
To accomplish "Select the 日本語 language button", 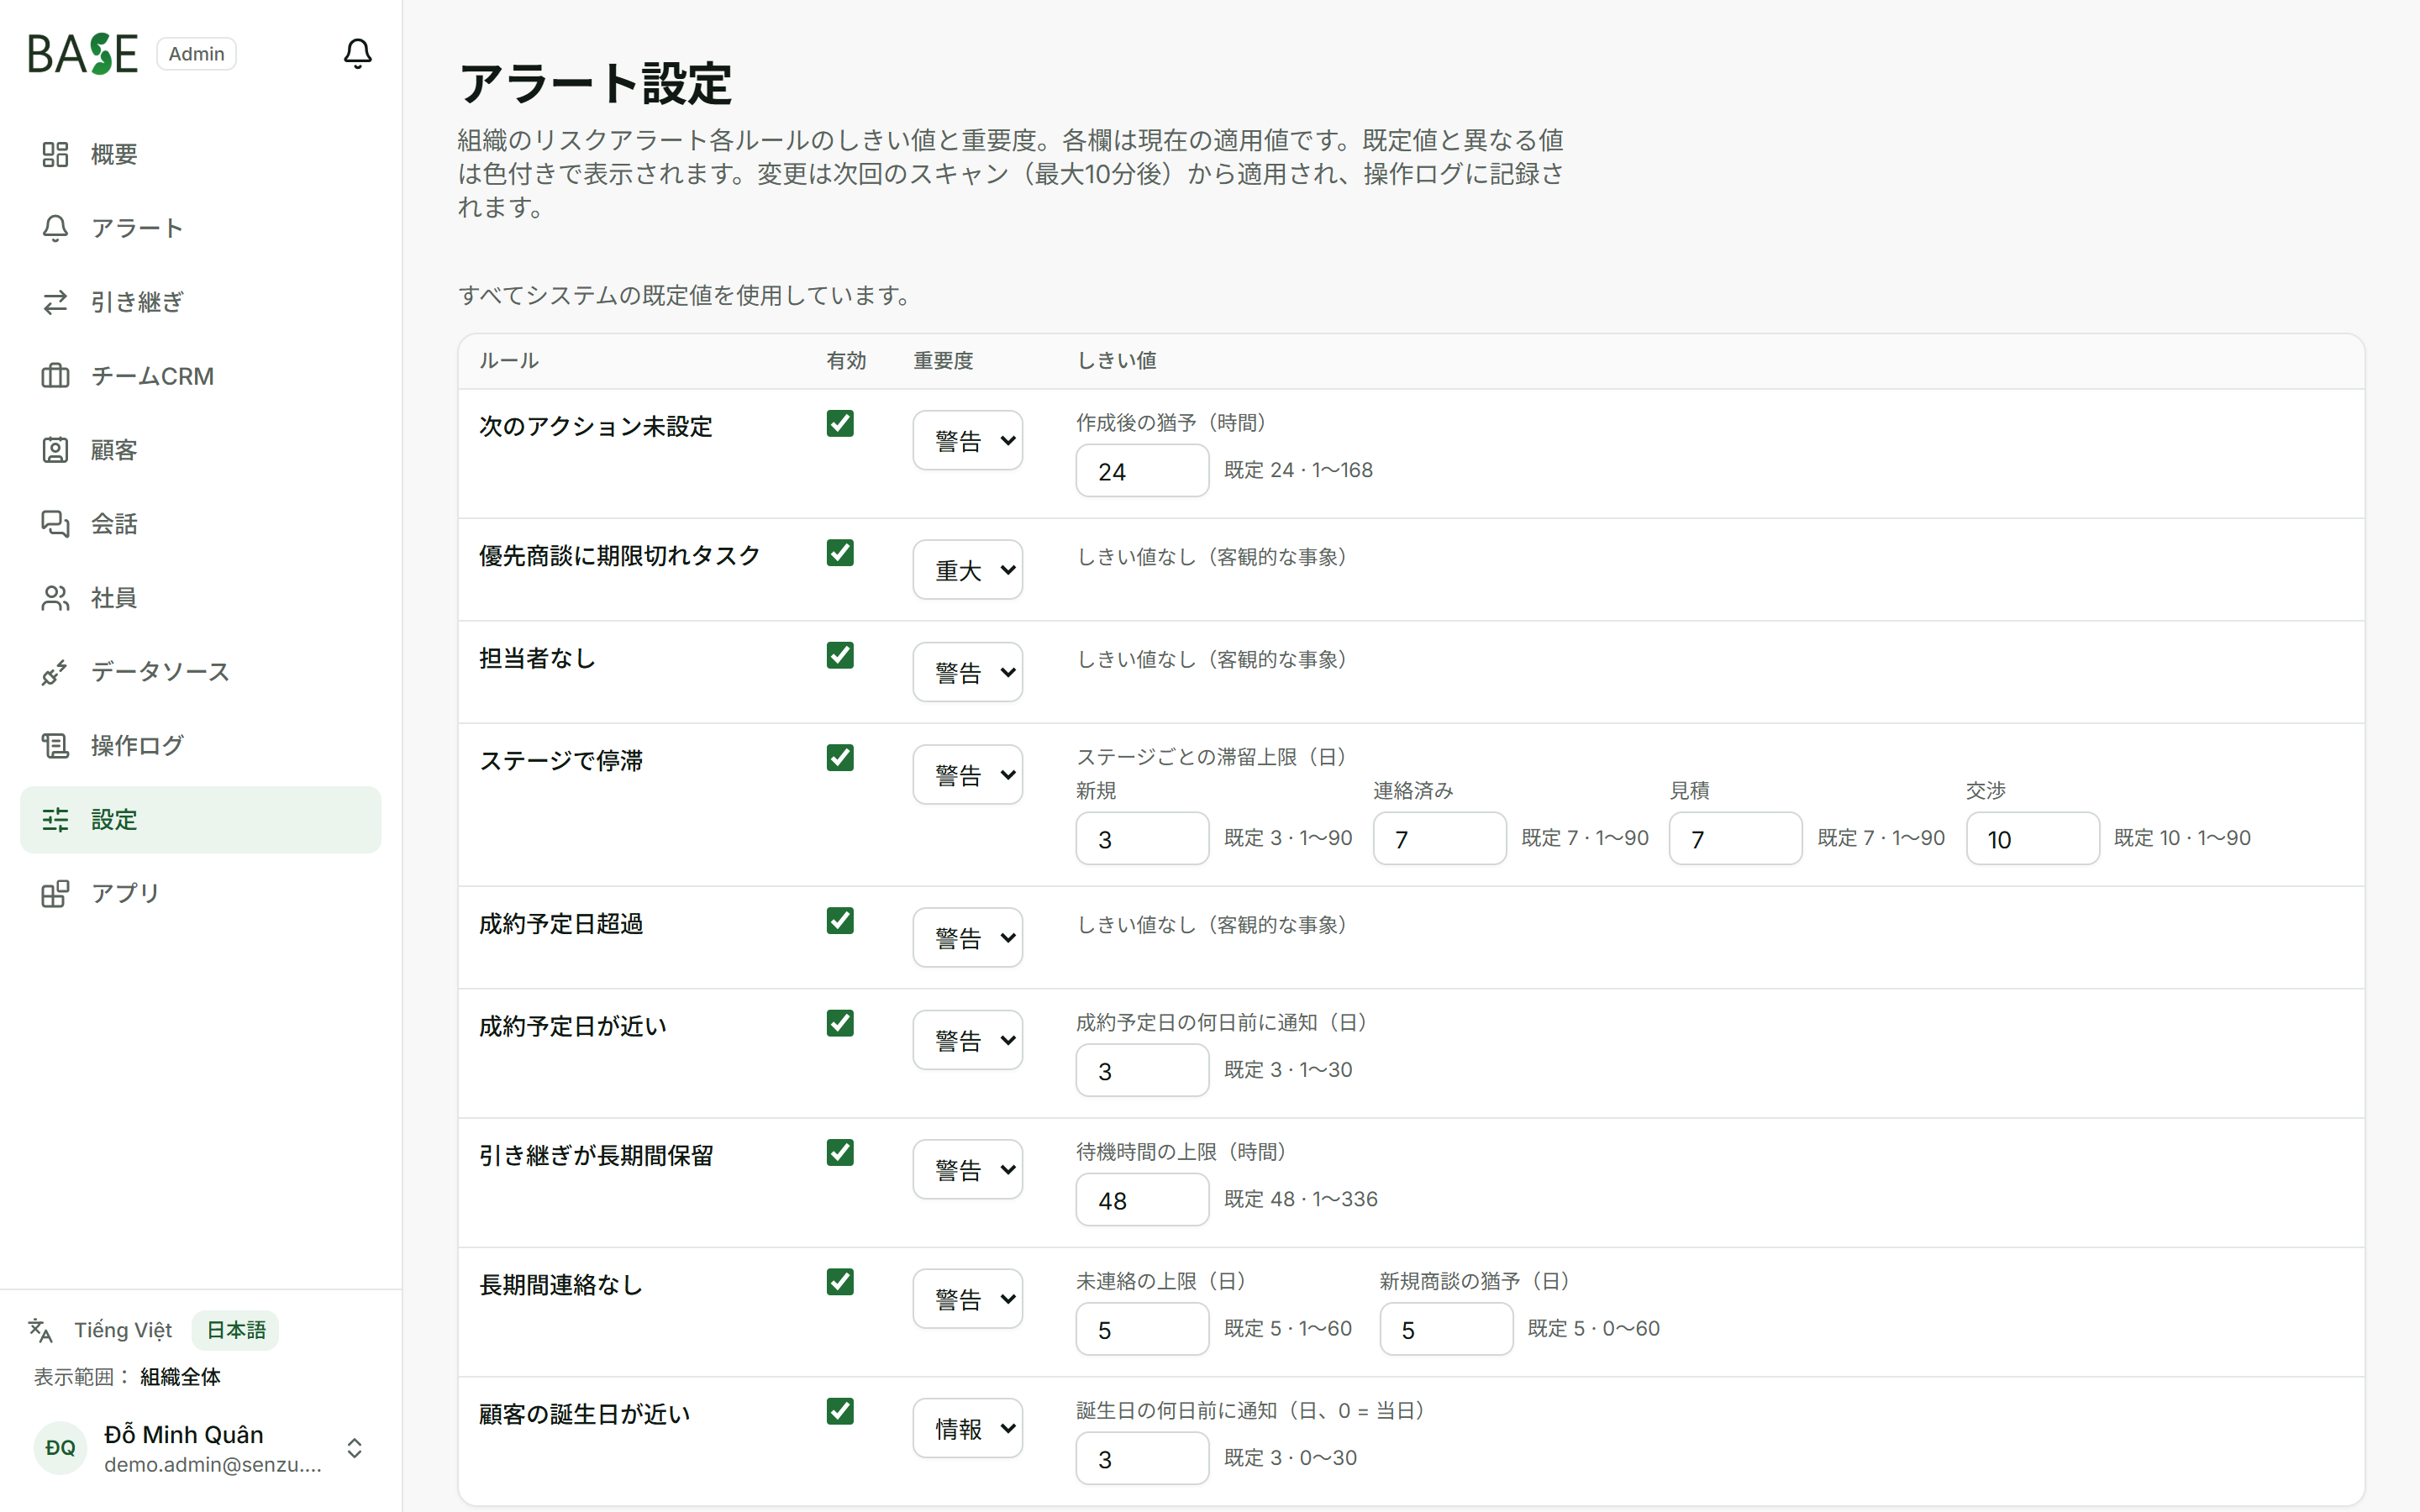I will tap(236, 1330).
